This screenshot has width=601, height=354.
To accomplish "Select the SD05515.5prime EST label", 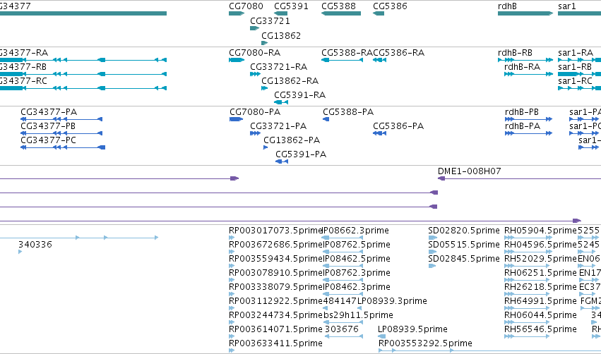I will tap(464, 245).
